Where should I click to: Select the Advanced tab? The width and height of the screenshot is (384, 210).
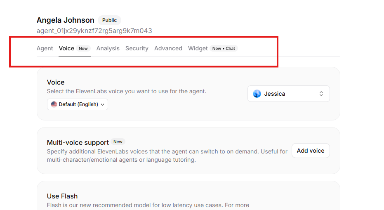pos(168,49)
